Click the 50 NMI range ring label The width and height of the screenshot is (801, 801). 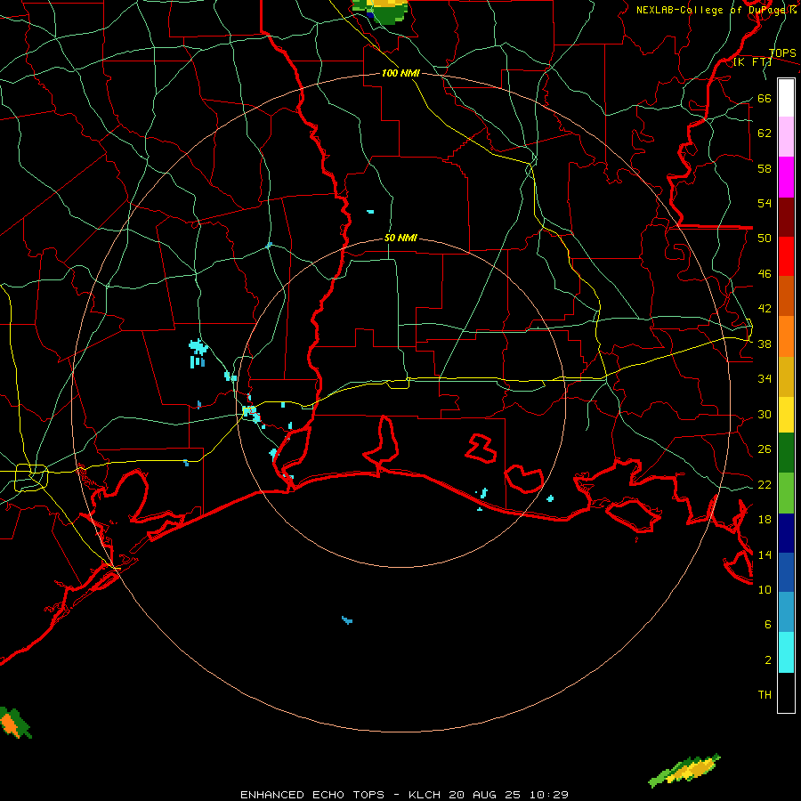pos(400,238)
